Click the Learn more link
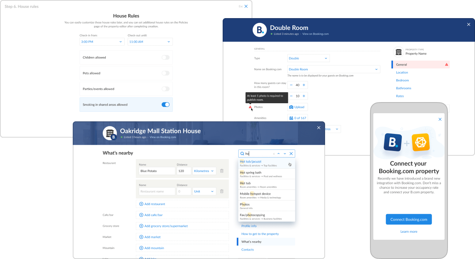The height and width of the screenshot is (259, 475). click(409, 232)
